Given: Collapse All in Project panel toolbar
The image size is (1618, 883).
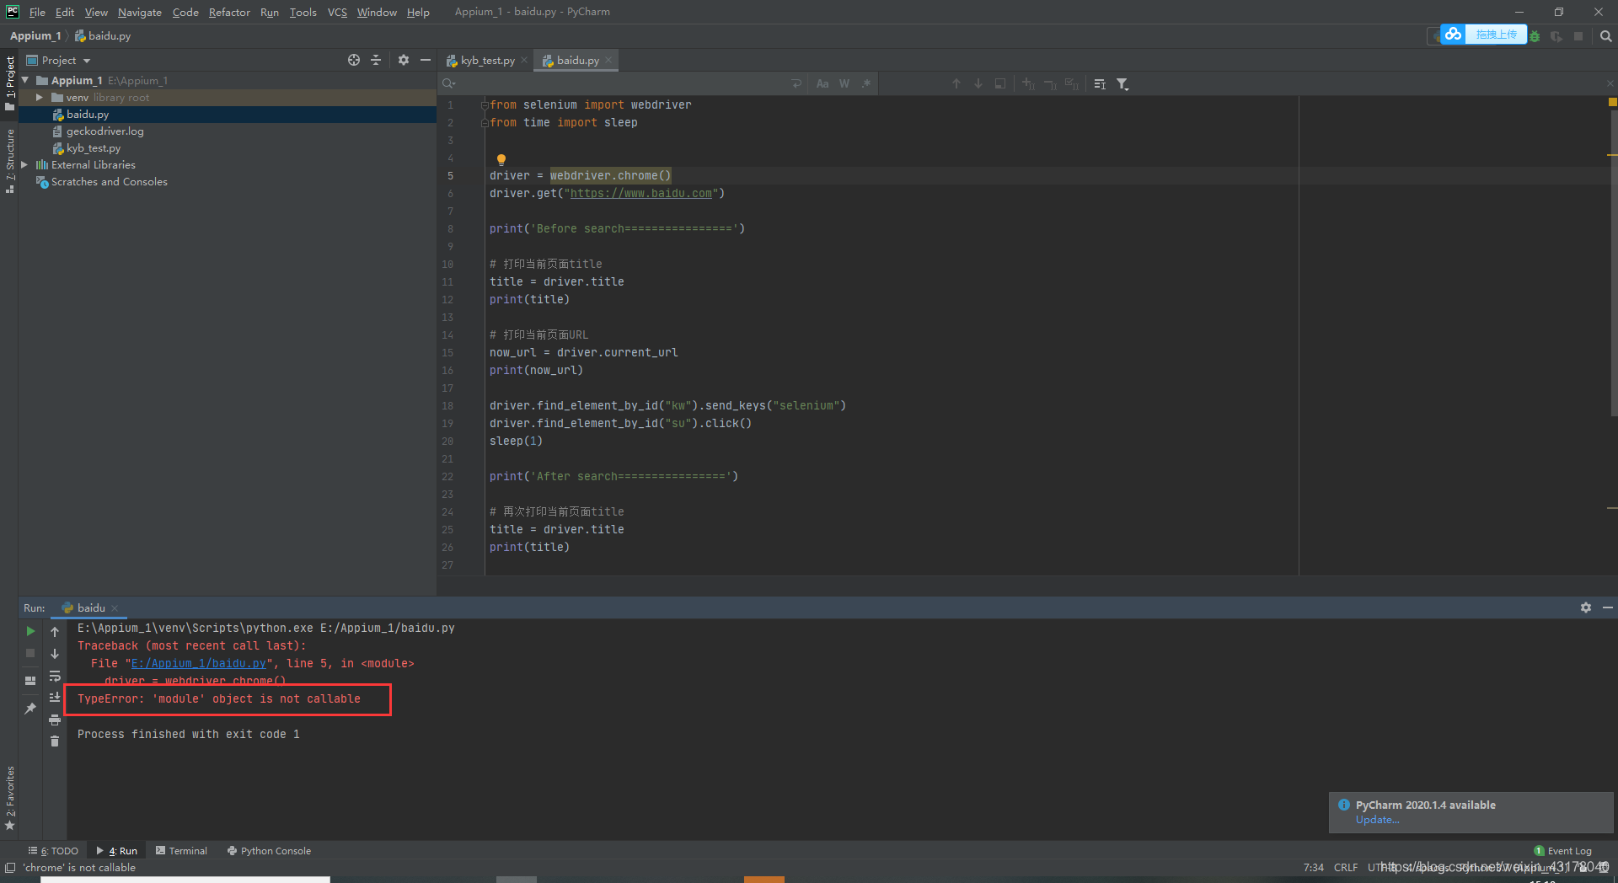Looking at the screenshot, I should 376,60.
